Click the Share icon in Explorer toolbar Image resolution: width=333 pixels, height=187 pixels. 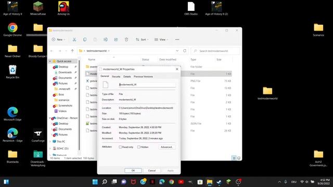click(x=116, y=39)
